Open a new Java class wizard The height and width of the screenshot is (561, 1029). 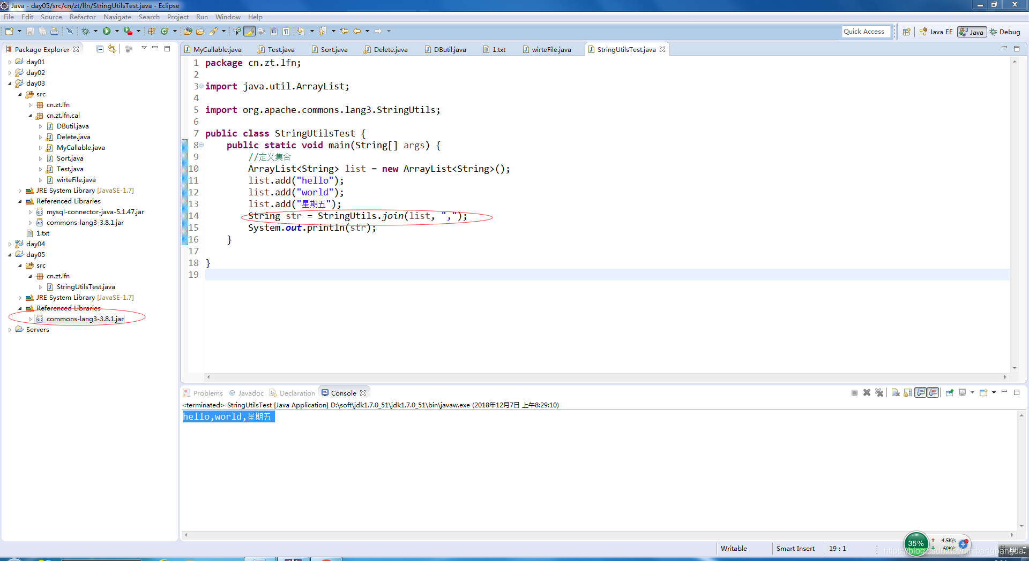(x=165, y=31)
